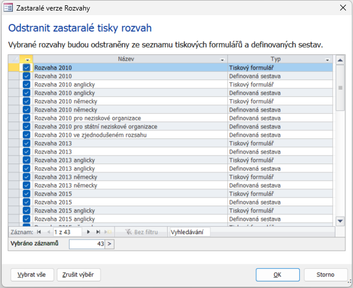
Task: Click the current record number field 1 z 43
Action: pos(67,232)
